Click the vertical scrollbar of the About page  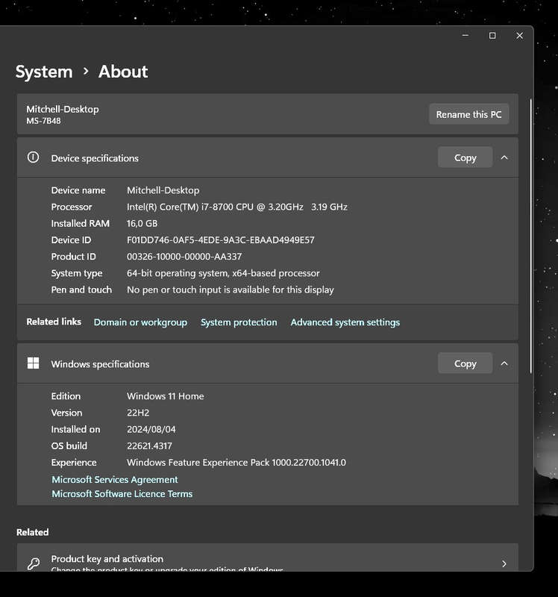530,236
